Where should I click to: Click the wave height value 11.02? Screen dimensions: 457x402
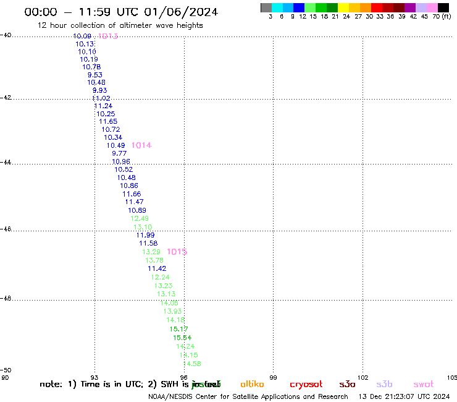coord(101,98)
